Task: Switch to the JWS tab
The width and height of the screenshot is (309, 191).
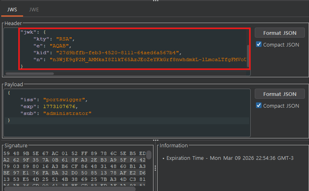Action: coord(12,9)
